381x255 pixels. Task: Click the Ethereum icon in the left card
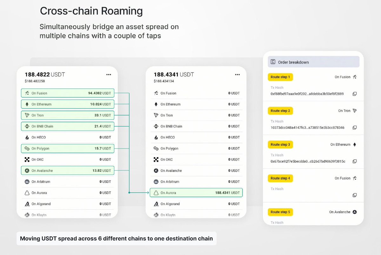click(27, 104)
